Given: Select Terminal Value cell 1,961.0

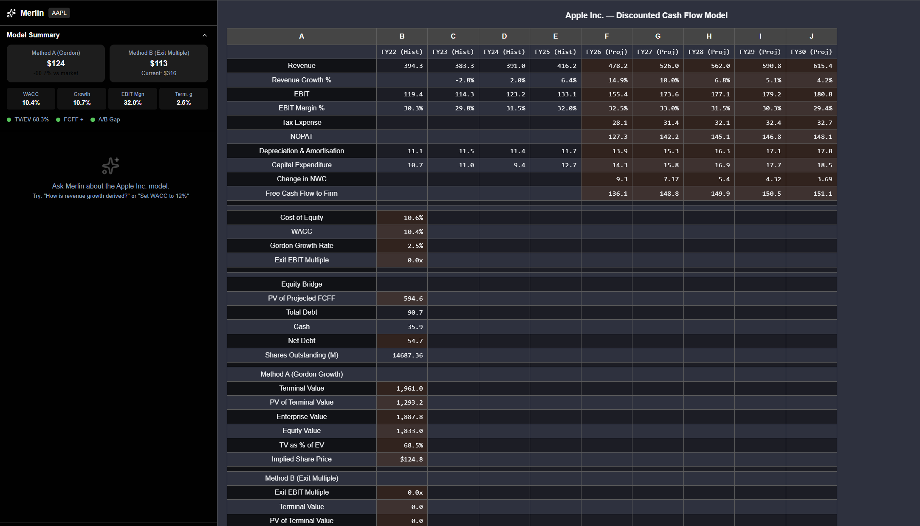Looking at the screenshot, I should 402,388.
